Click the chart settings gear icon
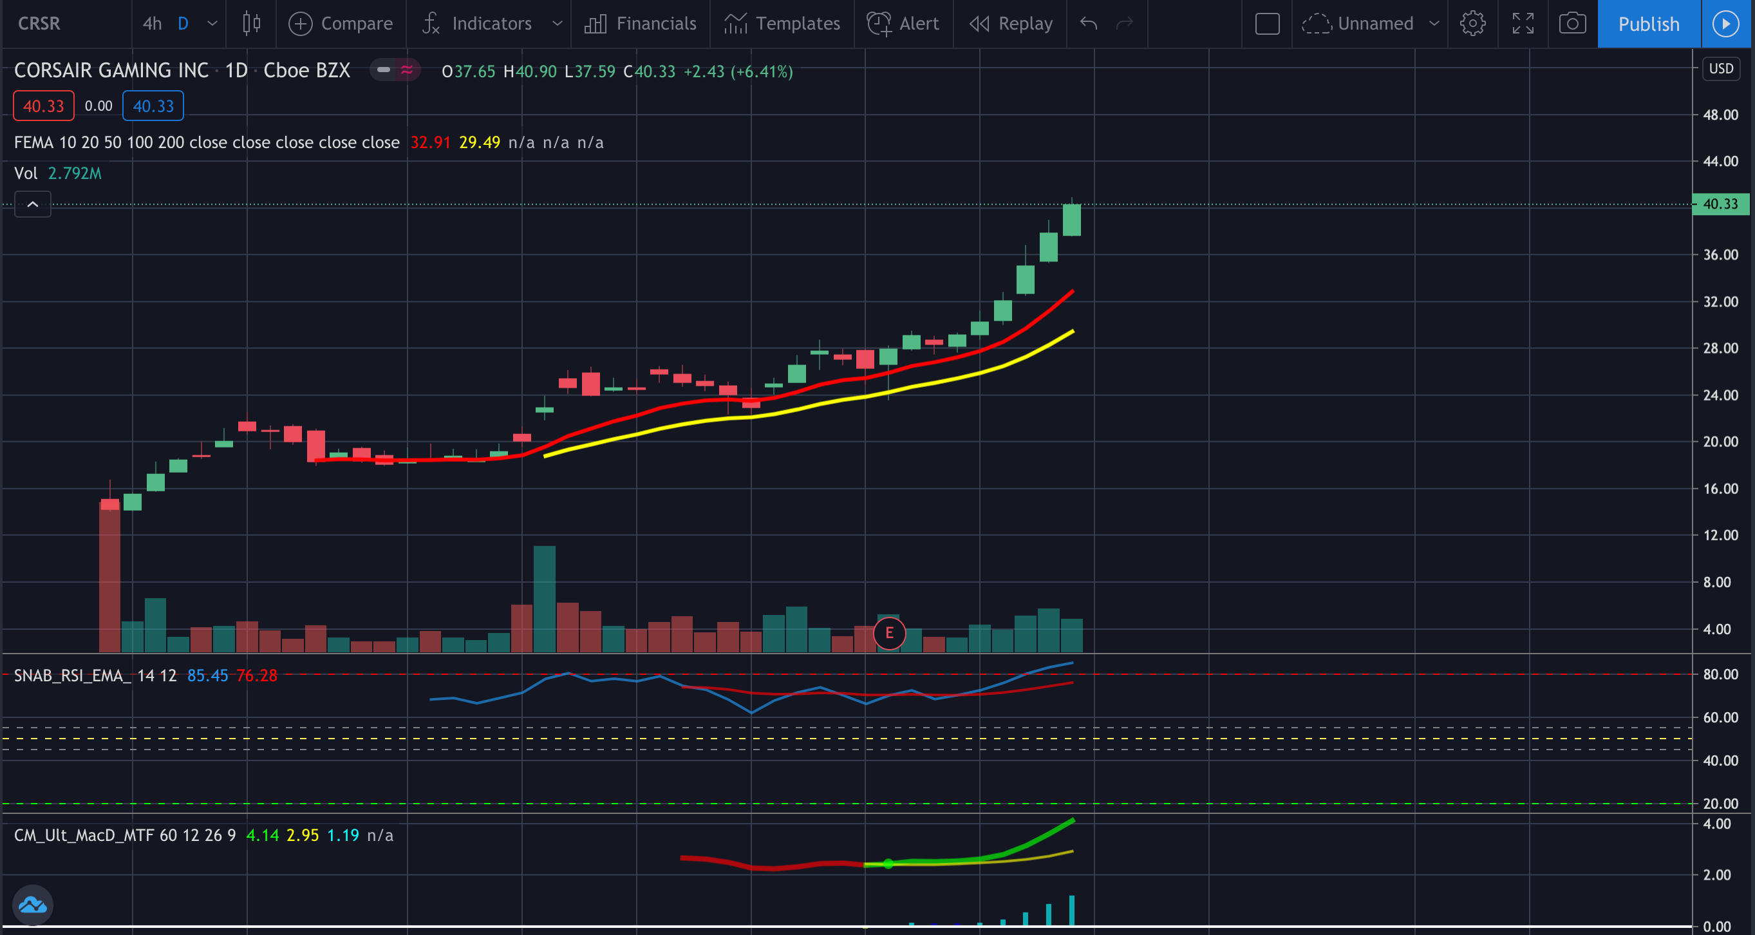1755x935 pixels. [x=1472, y=24]
